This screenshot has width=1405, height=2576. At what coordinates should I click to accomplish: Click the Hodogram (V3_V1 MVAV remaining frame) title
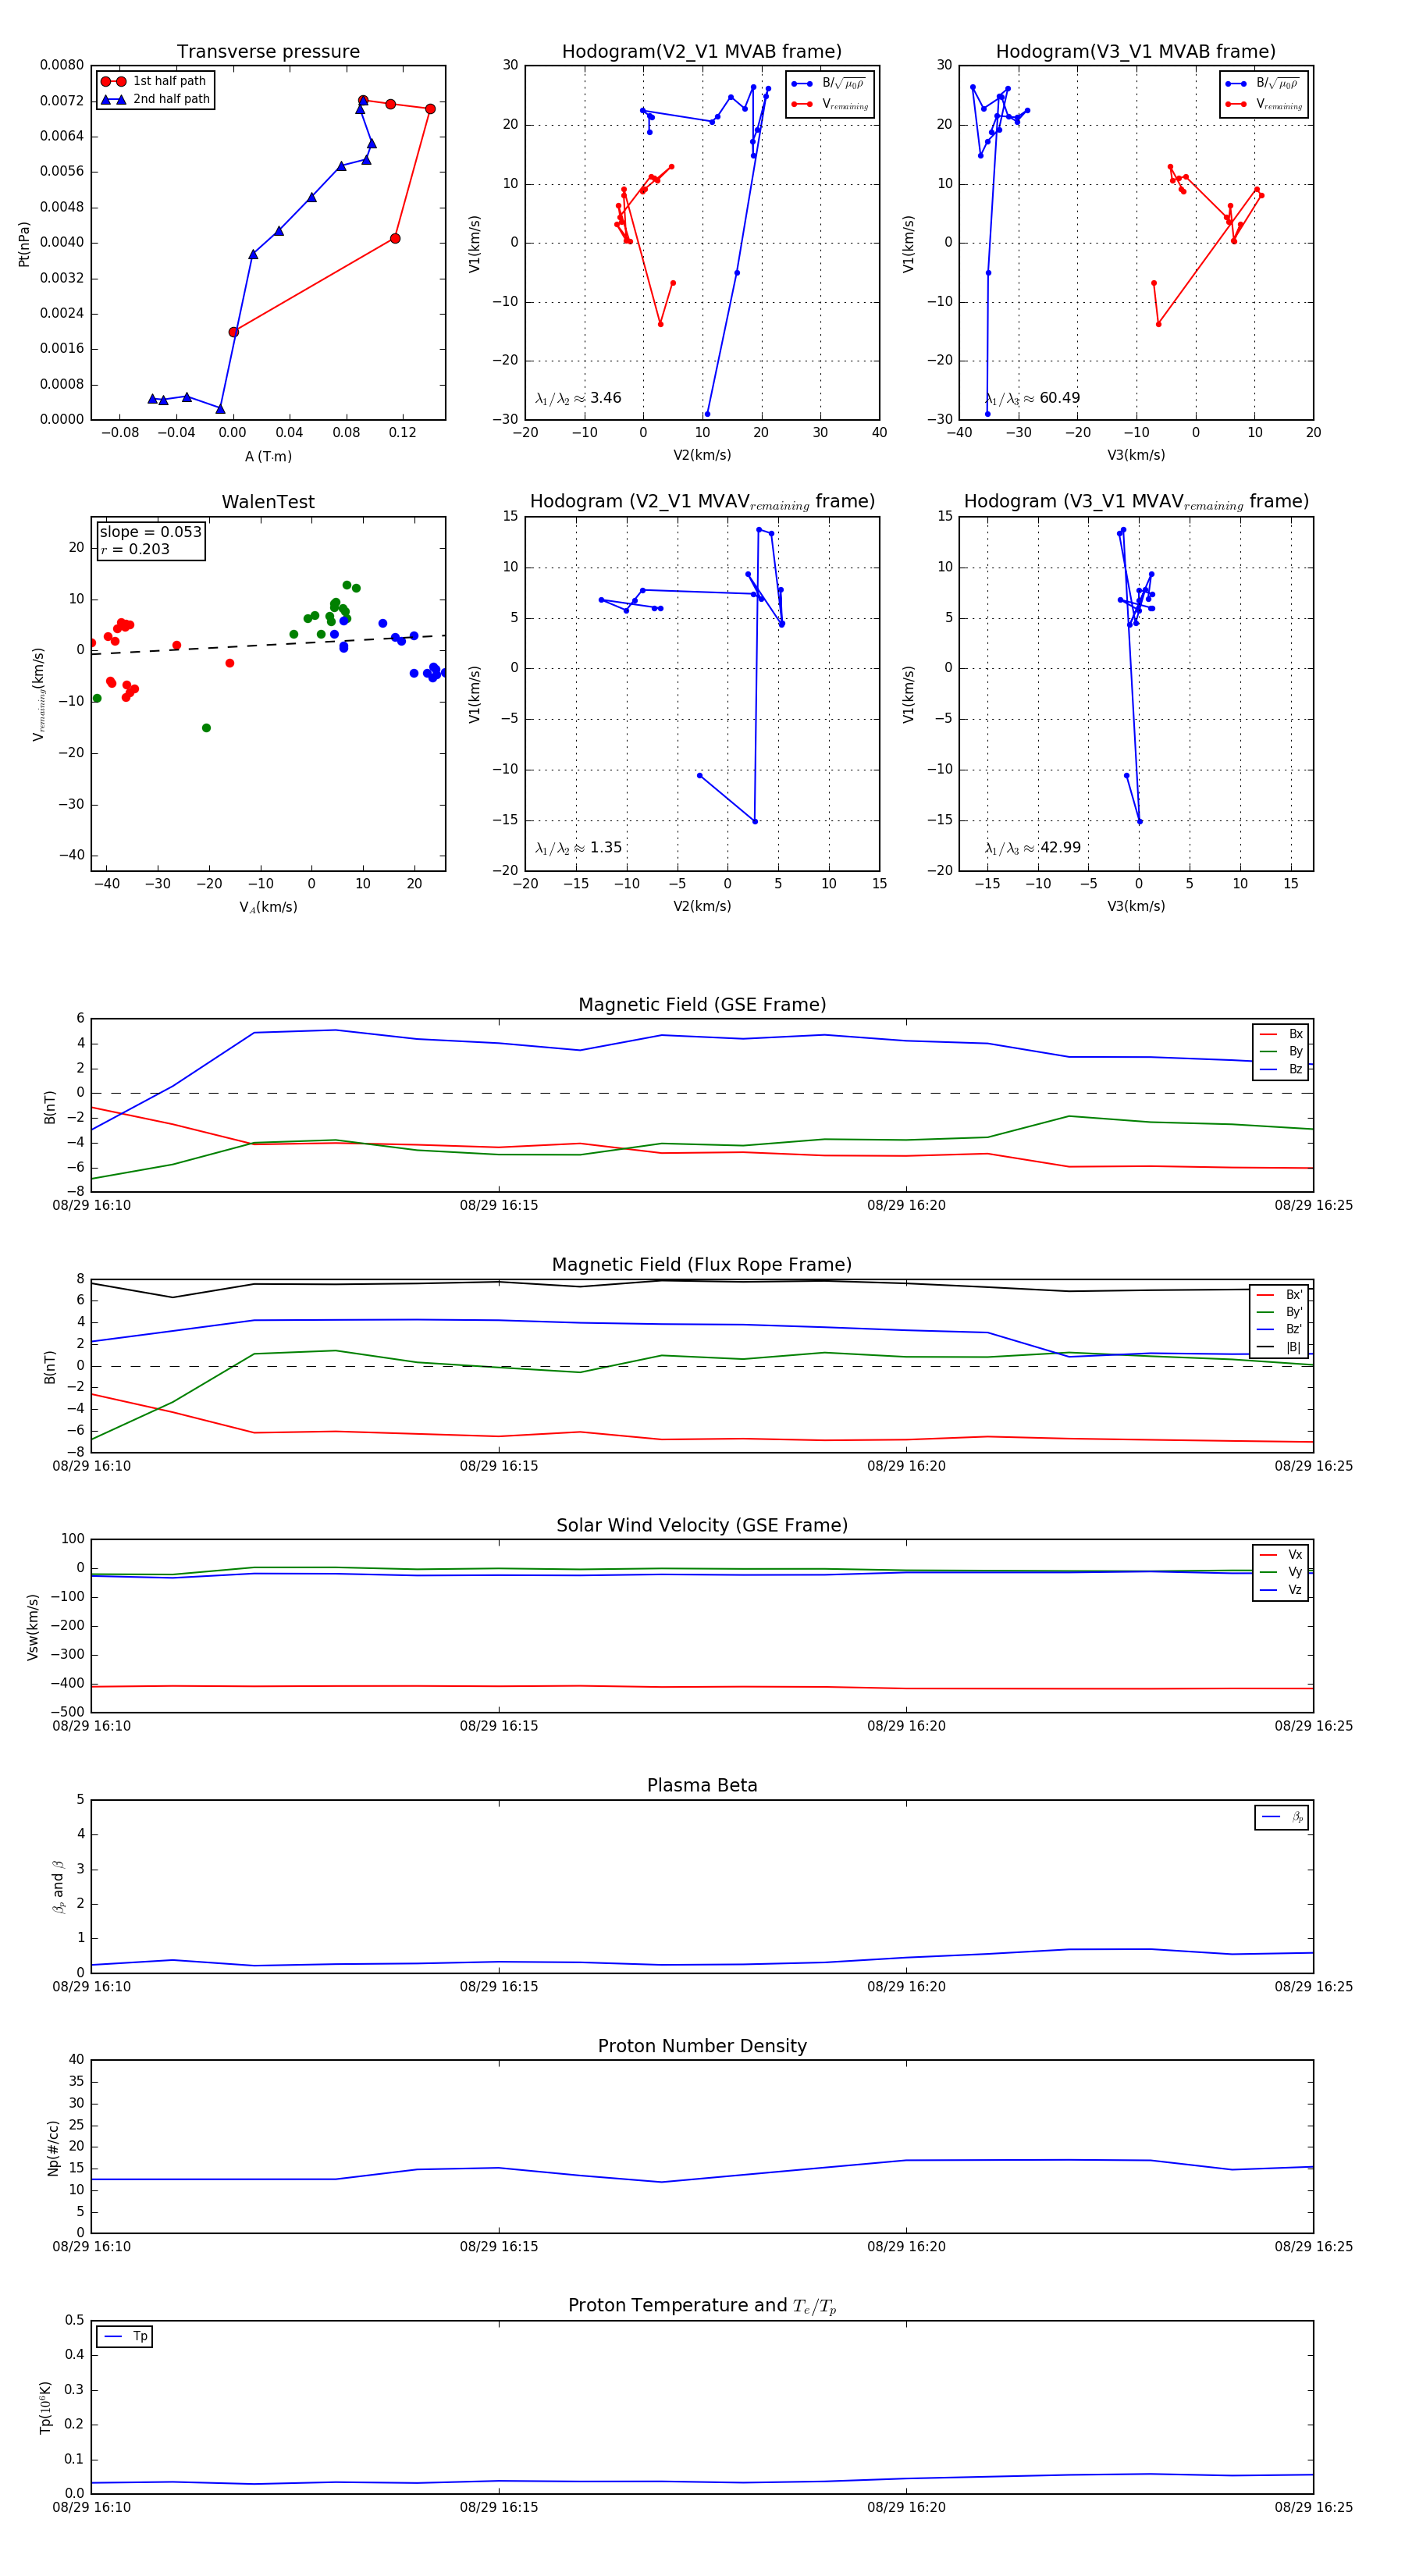point(1136,502)
